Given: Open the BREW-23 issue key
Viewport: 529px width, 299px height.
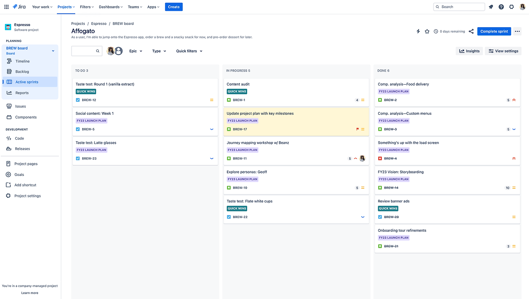Looking at the screenshot, I should click(89, 159).
